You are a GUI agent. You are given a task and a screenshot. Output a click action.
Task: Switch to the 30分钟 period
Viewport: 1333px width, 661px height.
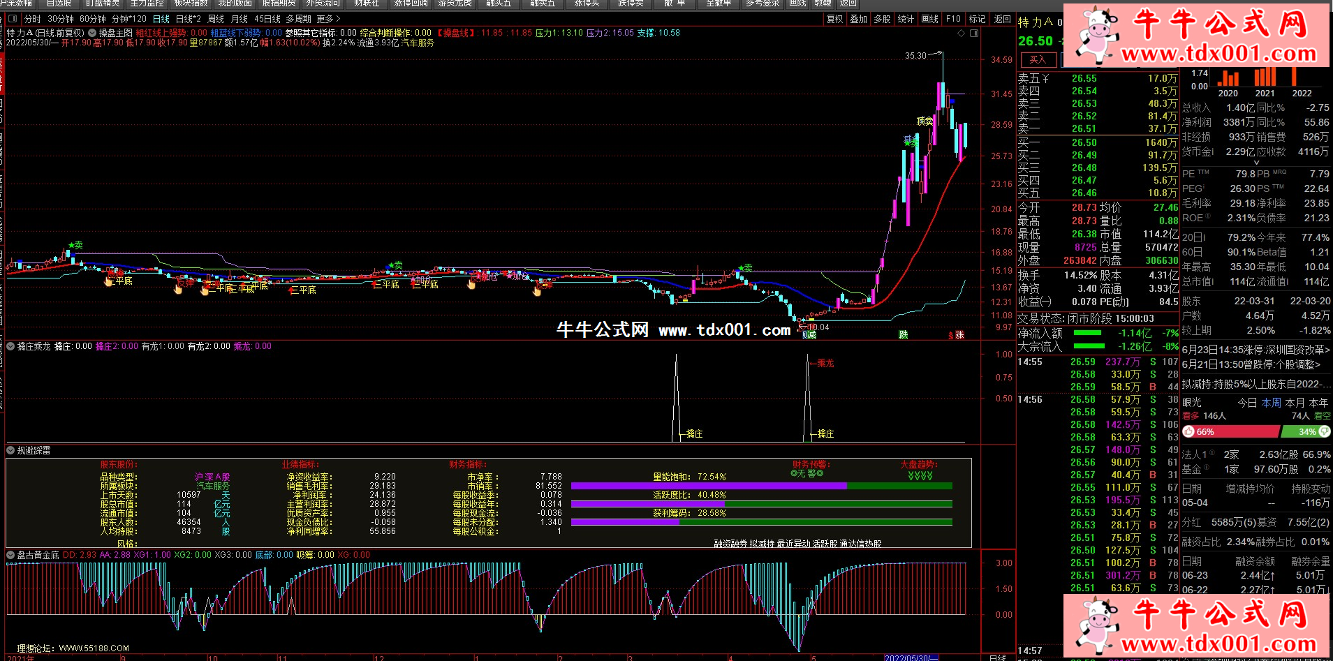(x=61, y=19)
